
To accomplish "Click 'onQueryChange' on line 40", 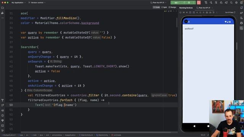I will coord(39,57).
